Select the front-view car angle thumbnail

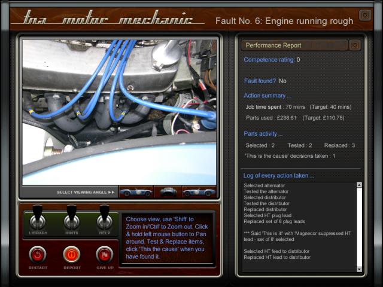point(169,192)
